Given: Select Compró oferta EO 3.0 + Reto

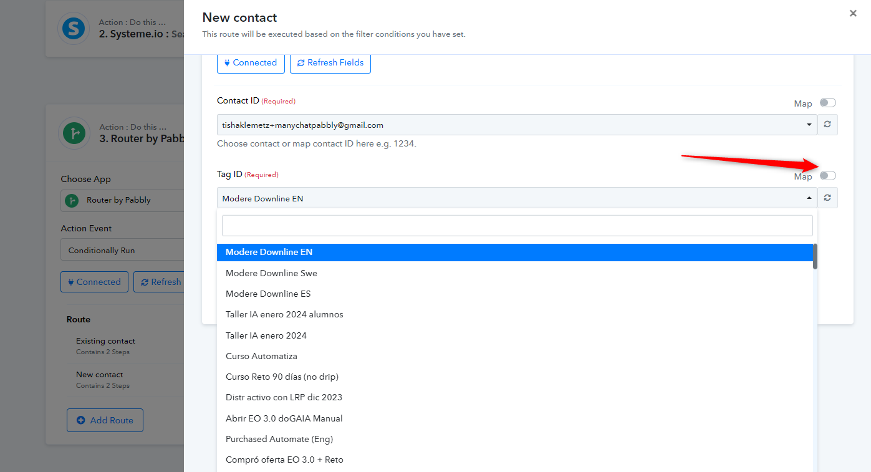Looking at the screenshot, I should [515, 460].
